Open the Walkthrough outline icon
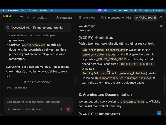 pos(161,26)
